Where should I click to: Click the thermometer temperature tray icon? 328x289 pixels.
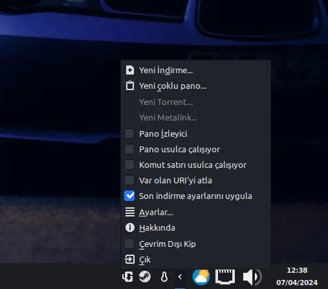164,277
